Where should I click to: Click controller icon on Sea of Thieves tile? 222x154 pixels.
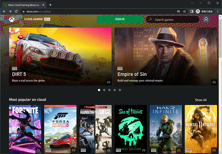click(144, 150)
